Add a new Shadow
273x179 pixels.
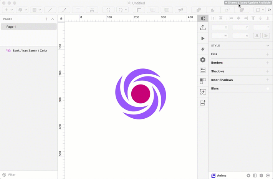click(x=268, y=71)
